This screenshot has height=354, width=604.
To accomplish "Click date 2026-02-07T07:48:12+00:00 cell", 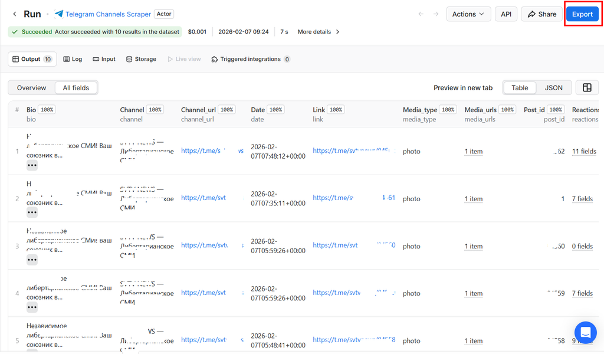I will (x=278, y=152).
